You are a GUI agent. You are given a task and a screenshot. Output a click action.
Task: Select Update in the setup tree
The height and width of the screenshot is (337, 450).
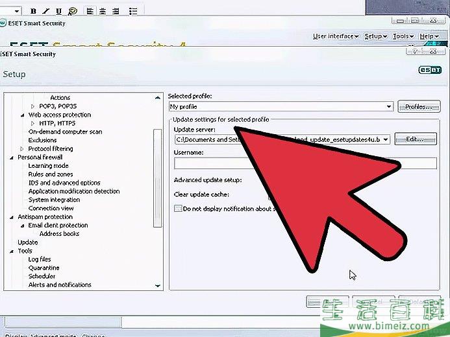click(x=27, y=242)
